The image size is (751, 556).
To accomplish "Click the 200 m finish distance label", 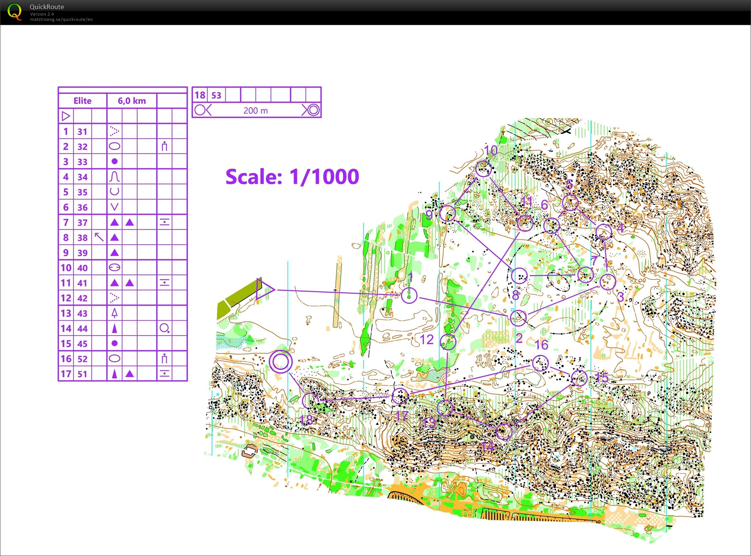I will tap(256, 111).
